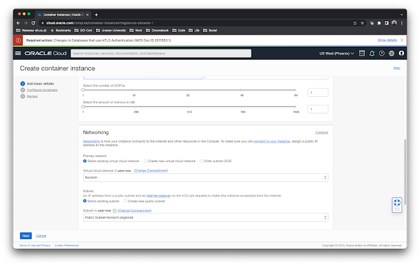Click the OCPU count input field

pyautogui.click(x=318, y=92)
